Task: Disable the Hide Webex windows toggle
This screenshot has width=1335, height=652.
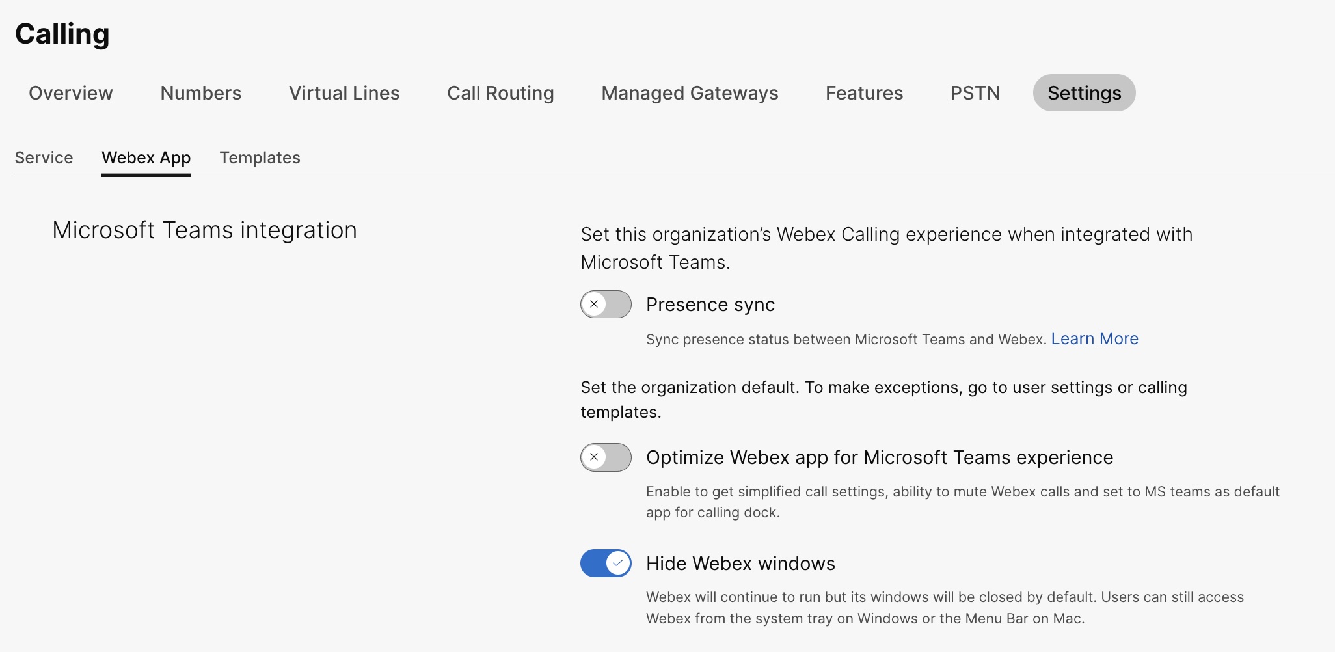Action: pos(606,564)
